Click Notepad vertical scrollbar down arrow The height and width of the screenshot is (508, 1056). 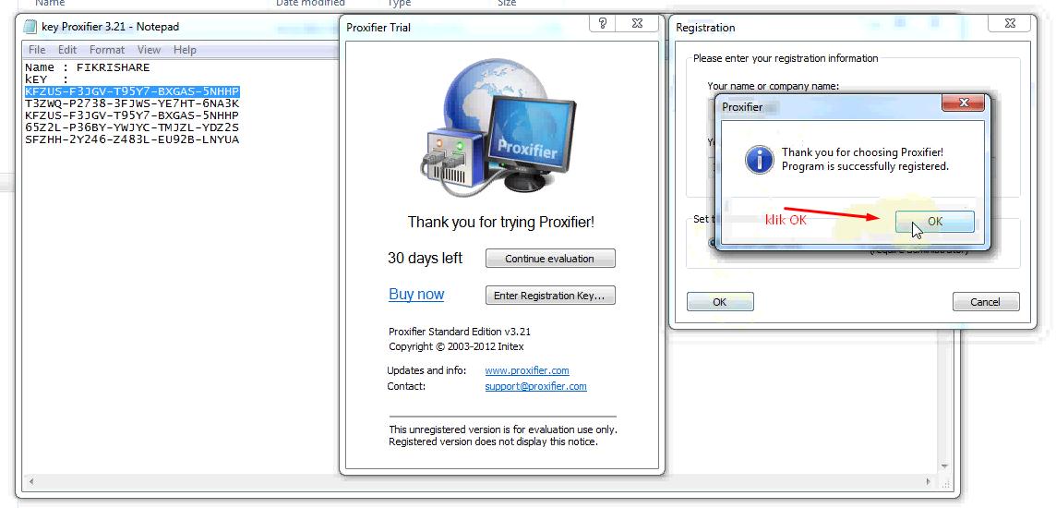point(944,466)
